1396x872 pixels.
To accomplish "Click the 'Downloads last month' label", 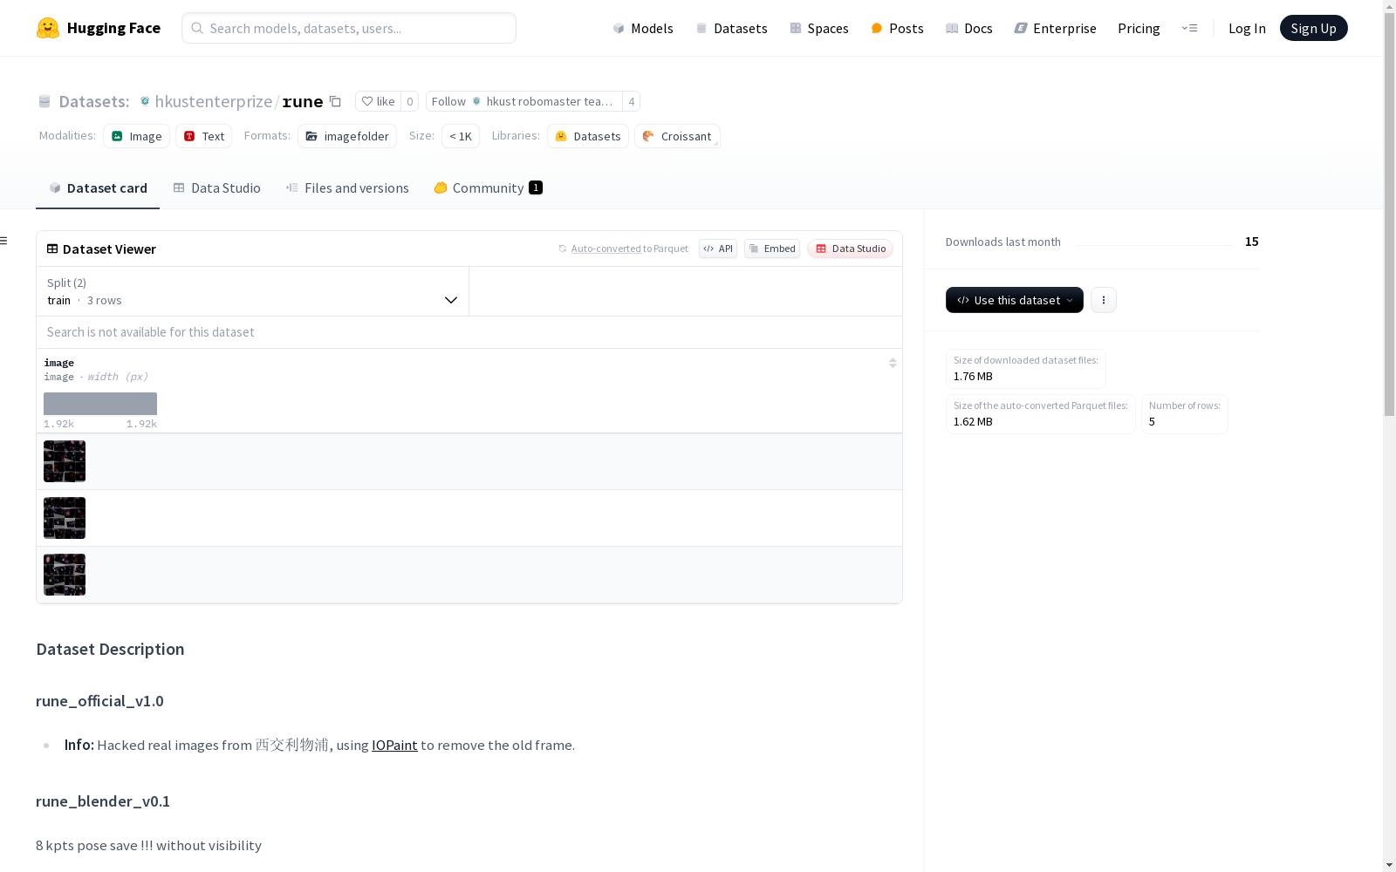I will coord(1003,242).
